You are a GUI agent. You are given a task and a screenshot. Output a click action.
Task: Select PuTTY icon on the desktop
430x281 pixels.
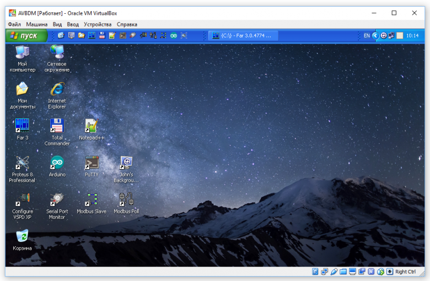point(92,166)
